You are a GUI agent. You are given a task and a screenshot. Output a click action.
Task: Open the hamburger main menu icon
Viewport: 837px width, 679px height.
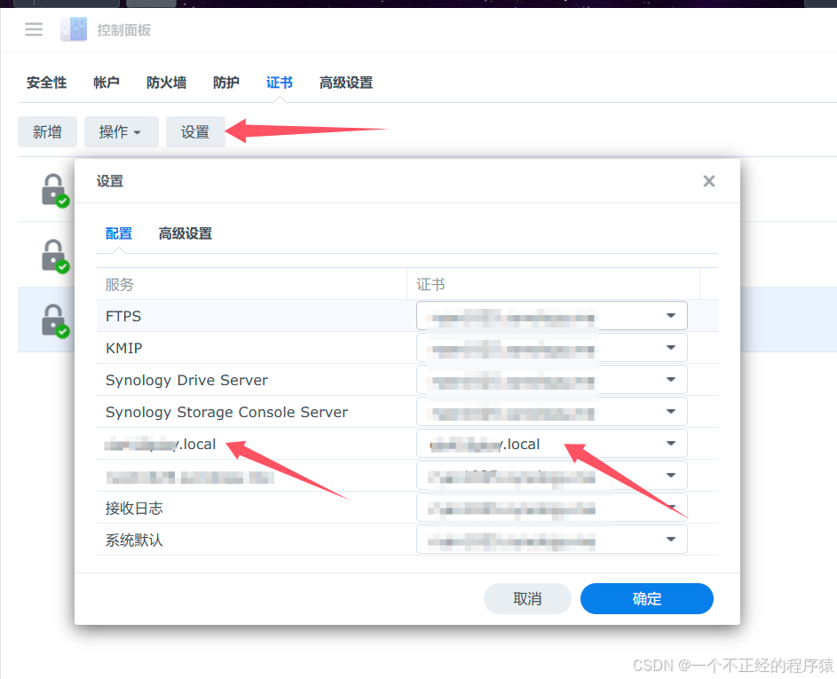pyautogui.click(x=34, y=29)
